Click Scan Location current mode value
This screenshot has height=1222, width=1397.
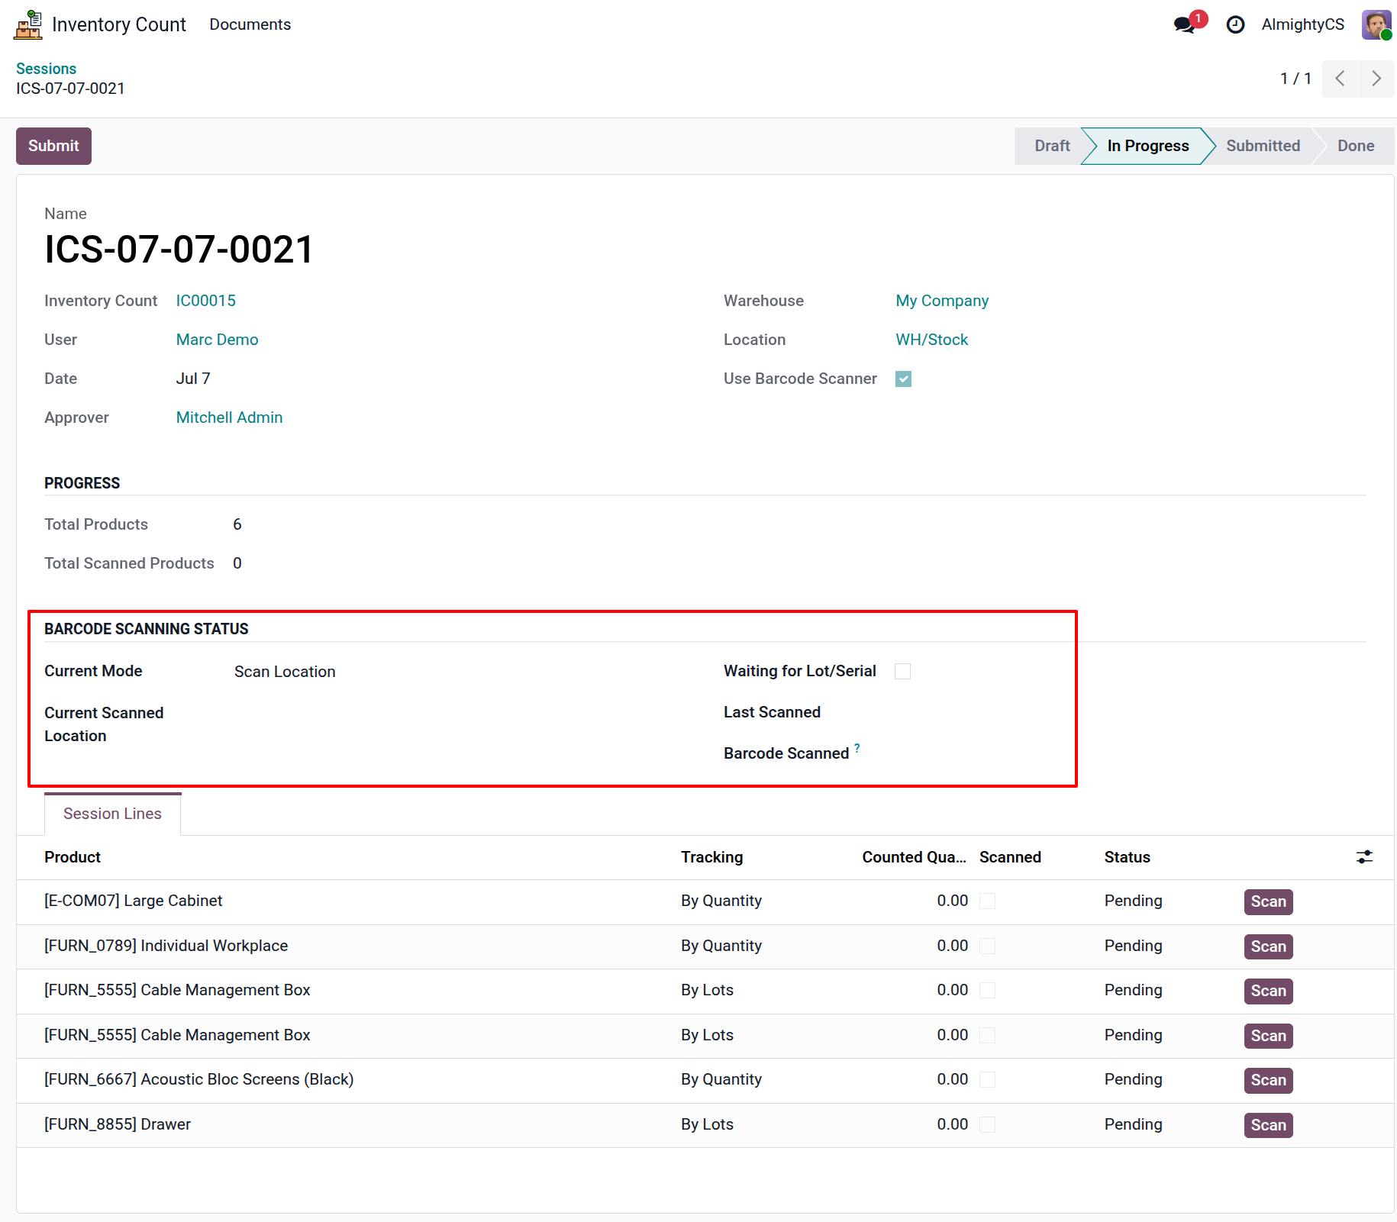pos(285,672)
